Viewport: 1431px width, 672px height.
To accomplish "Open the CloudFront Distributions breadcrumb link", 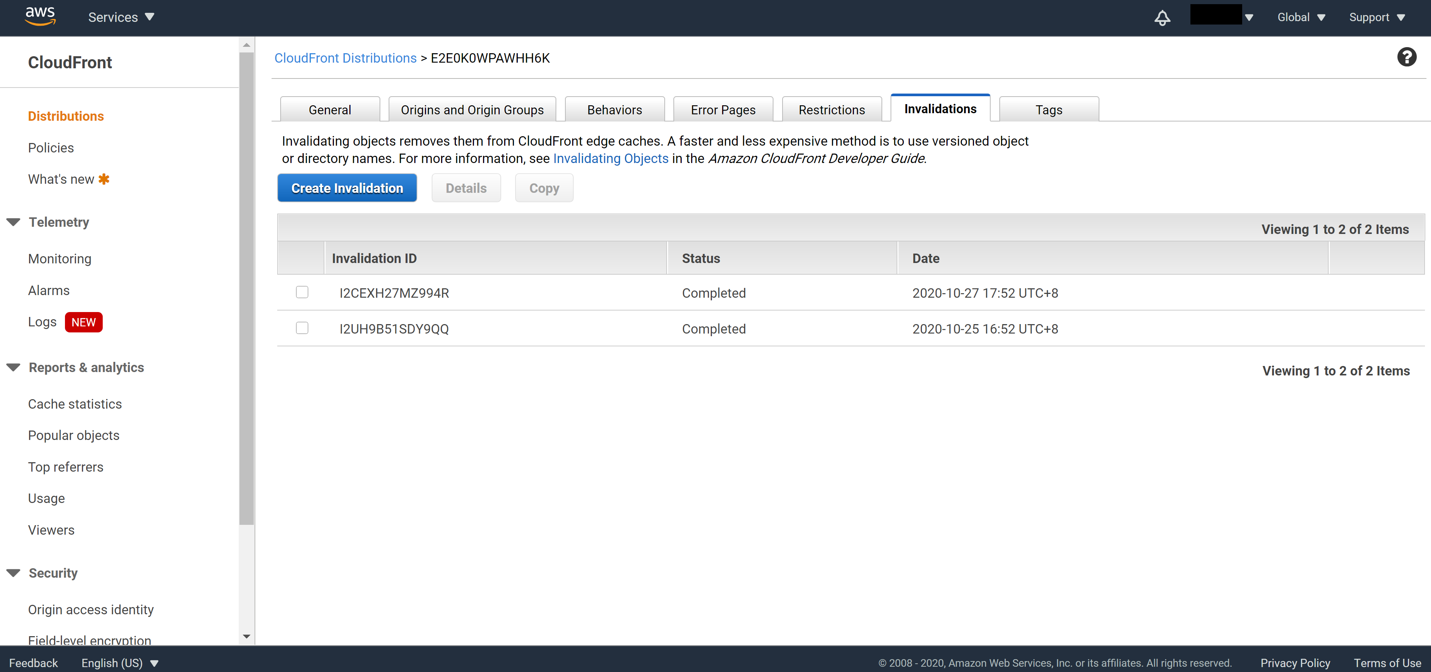I will tap(346, 58).
